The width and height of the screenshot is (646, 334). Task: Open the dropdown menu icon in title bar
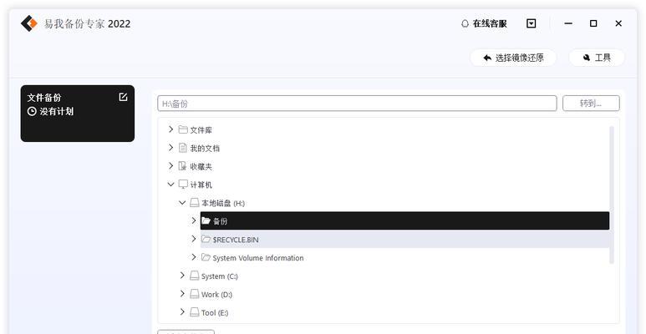point(532,23)
